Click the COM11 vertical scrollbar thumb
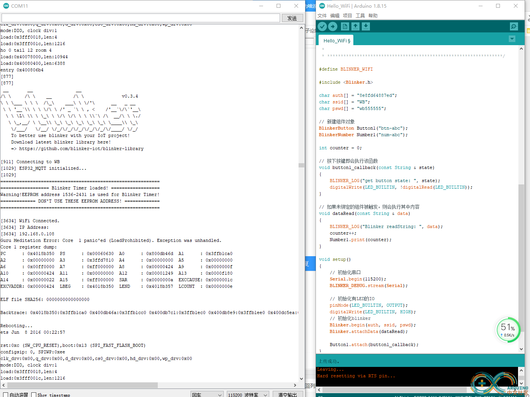Image resolution: width=530 pixels, height=397 pixels. pyautogui.click(x=302, y=165)
